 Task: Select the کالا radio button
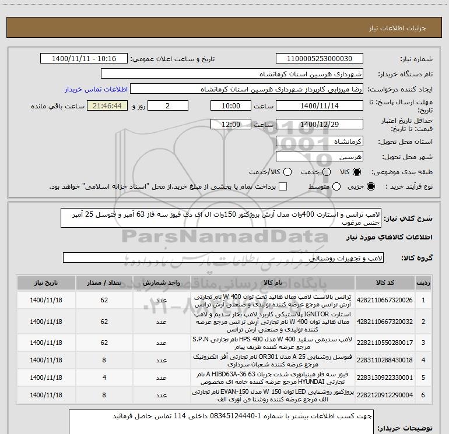pos(357,172)
